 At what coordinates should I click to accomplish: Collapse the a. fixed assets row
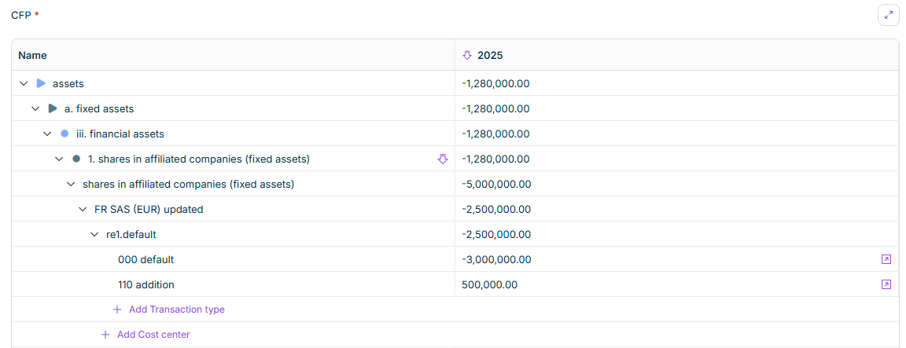(x=35, y=108)
